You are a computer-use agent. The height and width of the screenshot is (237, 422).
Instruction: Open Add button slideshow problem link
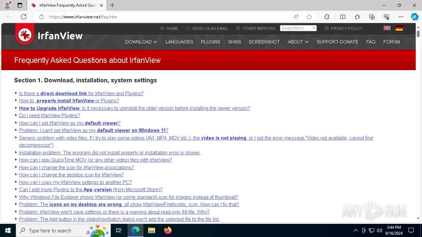(119, 219)
